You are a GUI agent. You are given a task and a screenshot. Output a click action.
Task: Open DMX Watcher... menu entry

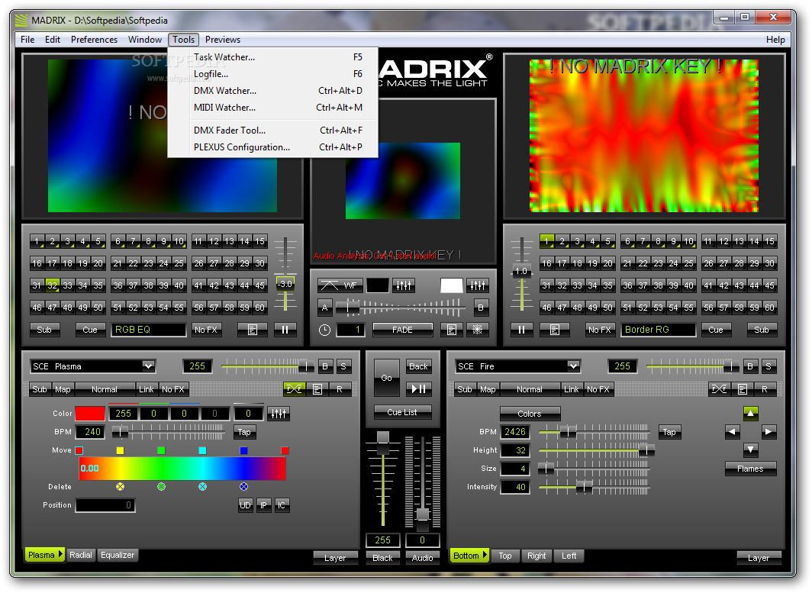tap(273, 91)
